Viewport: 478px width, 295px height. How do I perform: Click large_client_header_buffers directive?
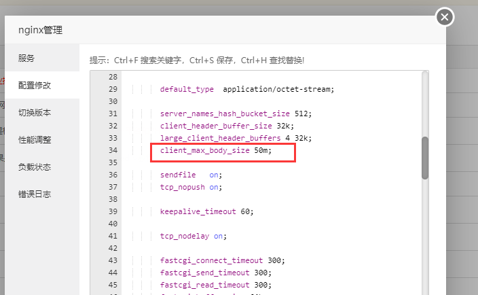tap(221, 138)
